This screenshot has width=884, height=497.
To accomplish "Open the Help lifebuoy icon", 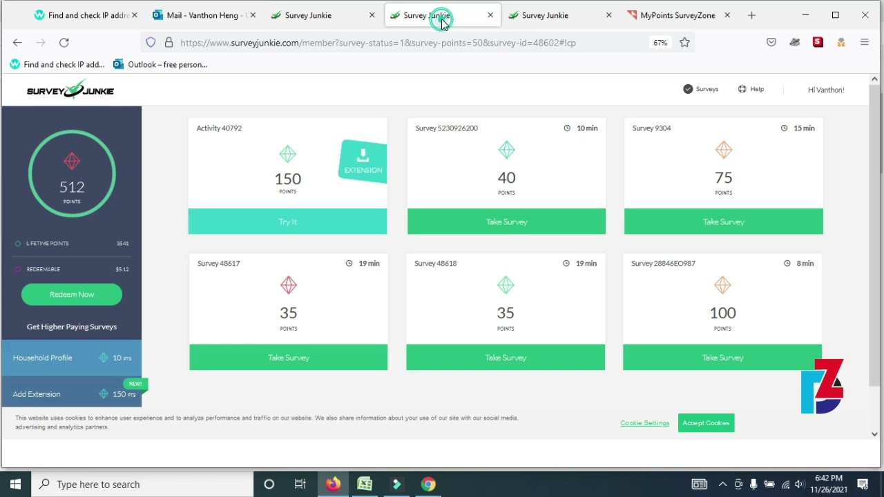I will [742, 89].
